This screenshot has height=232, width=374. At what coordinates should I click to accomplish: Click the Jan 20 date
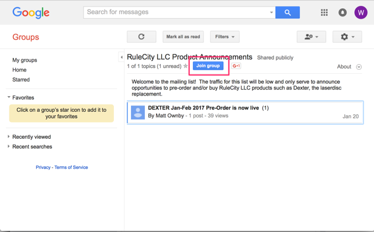point(351,117)
